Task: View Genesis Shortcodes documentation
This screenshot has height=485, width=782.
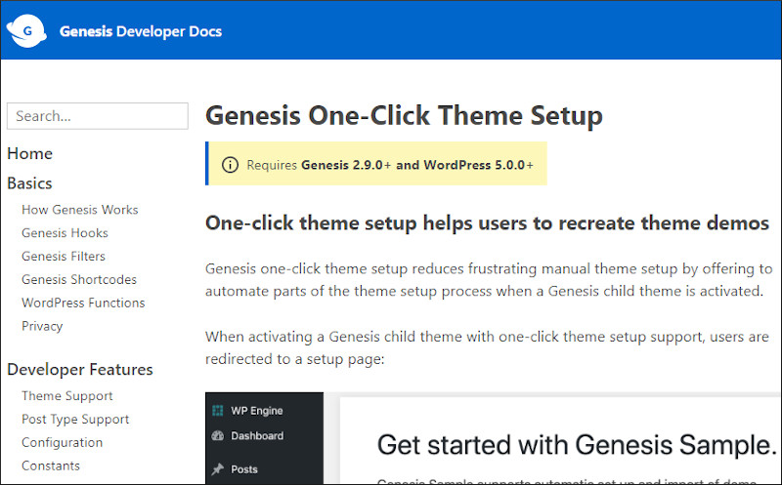Action: point(79,279)
